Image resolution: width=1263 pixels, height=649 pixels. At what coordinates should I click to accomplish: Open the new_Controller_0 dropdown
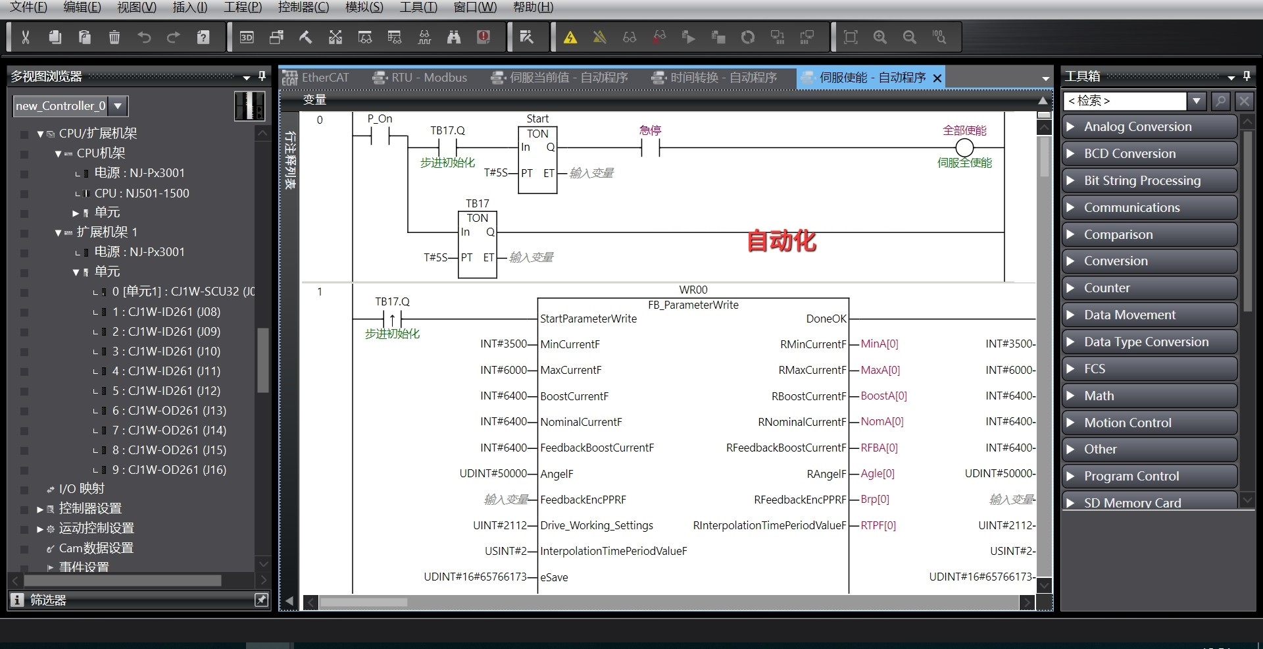pyautogui.click(x=118, y=105)
